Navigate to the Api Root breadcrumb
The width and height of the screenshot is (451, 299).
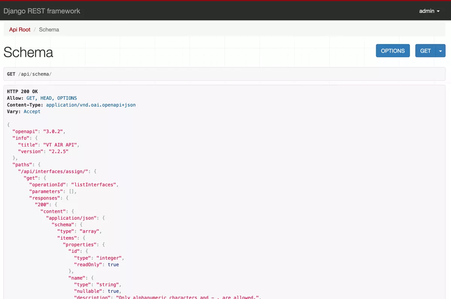click(x=20, y=29)
